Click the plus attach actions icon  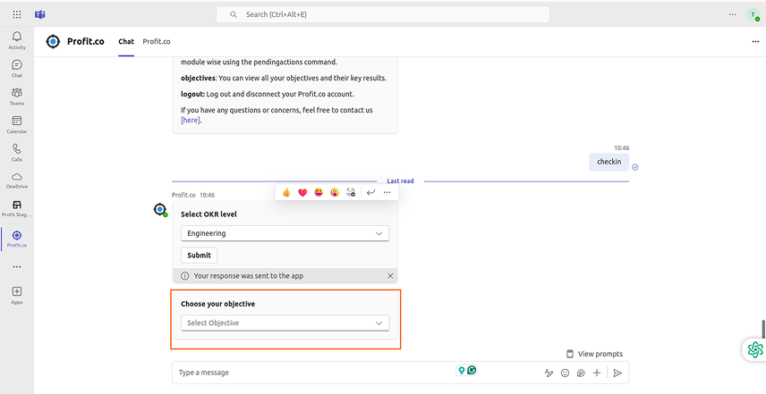tap(597, 373)
